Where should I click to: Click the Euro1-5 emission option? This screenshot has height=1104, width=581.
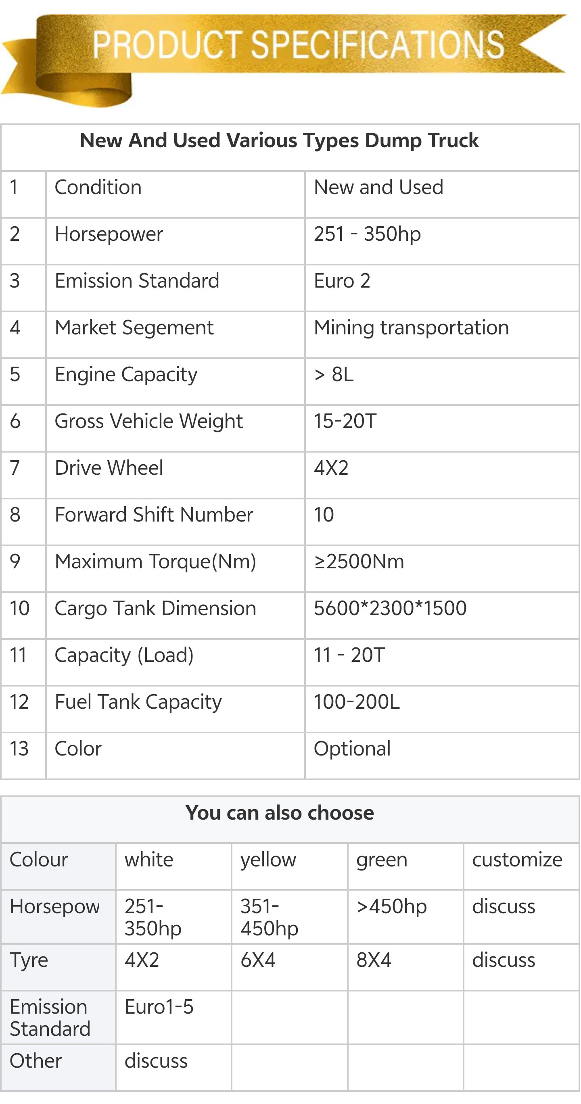click(x=159, y=1007)
